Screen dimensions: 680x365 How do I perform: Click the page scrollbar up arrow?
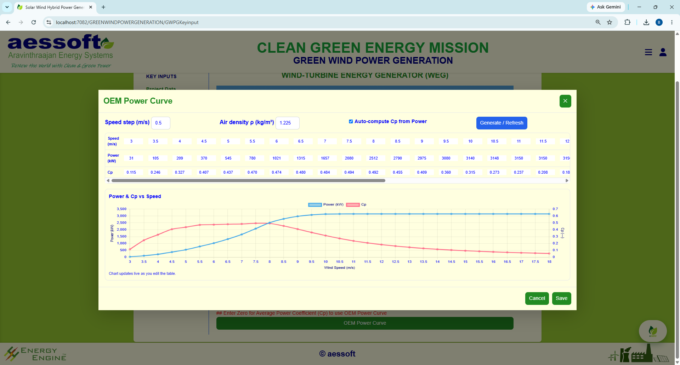tap(677, 34)
